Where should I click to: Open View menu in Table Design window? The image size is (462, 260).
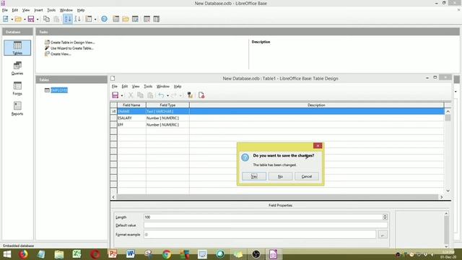pyautogui.click(x=136, y=87)
